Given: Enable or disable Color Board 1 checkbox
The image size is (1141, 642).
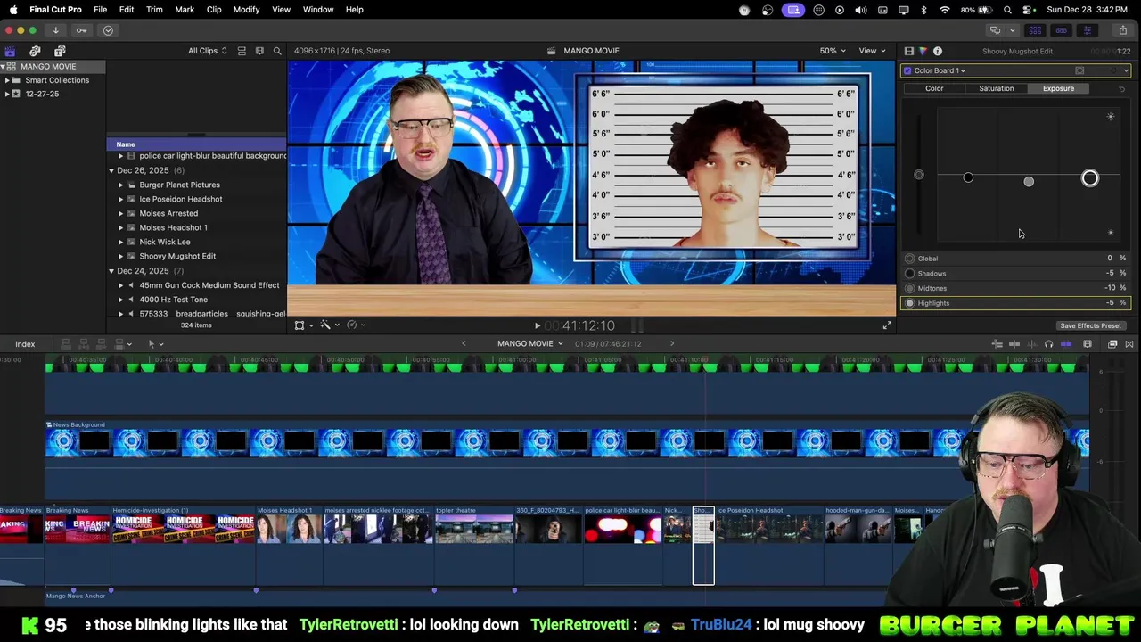Looking at the screenshot, I should (x=907, y=70).
